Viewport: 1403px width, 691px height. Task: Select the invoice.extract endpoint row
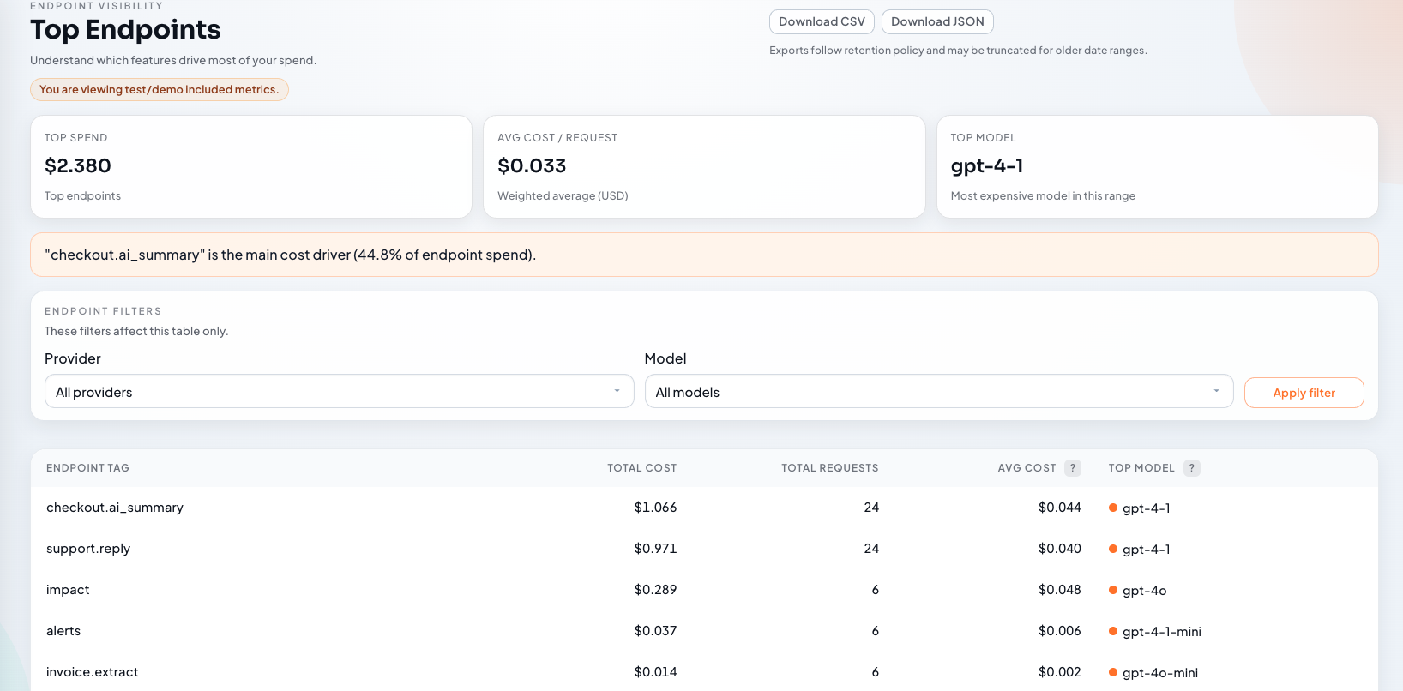[93, 672]
